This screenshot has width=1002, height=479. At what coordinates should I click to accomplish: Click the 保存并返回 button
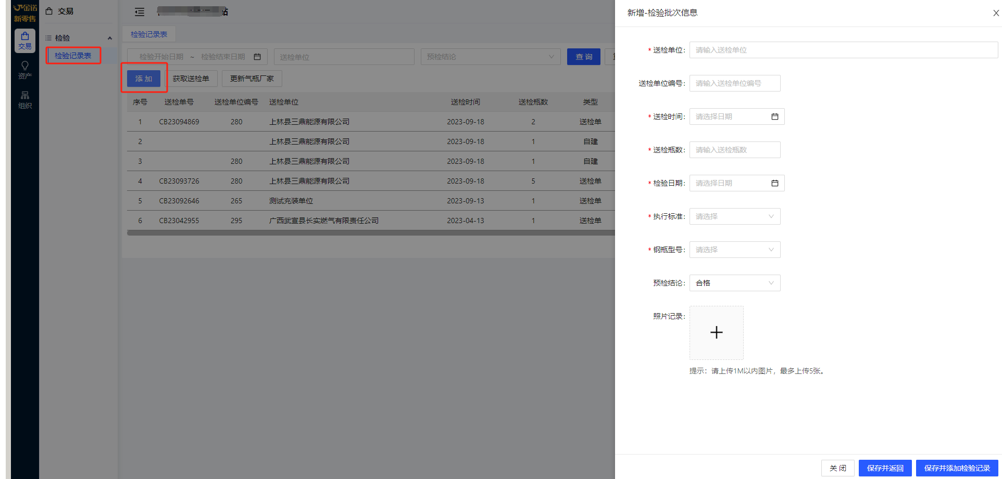[x=885, y=468]
